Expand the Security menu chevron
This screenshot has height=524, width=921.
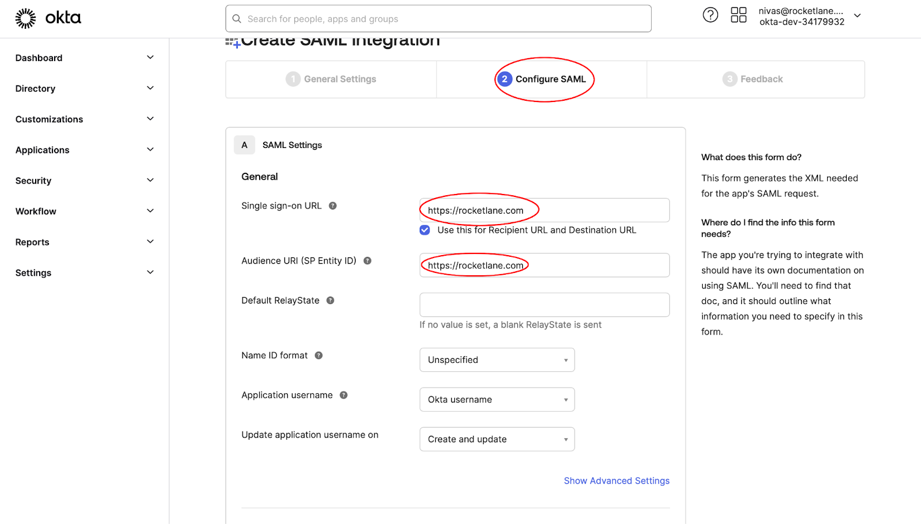tap(150, 180)
